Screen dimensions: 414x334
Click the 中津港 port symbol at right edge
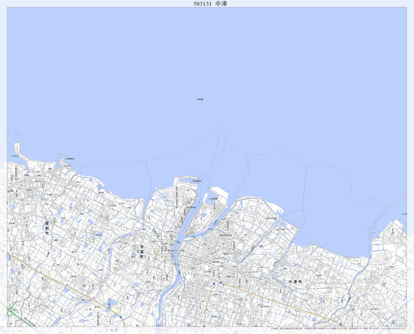402,214
